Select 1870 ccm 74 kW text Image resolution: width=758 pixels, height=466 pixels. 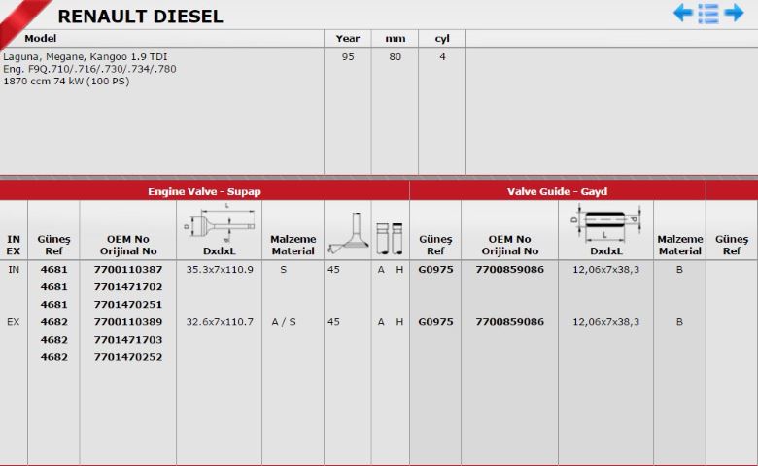click(x=66, y=81)
